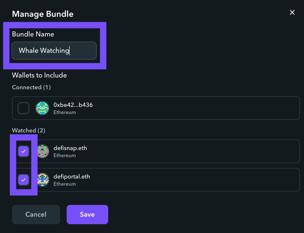Click the Bundle Name label
This screenshot has width=304, height=233.
[x=33, y=34]
